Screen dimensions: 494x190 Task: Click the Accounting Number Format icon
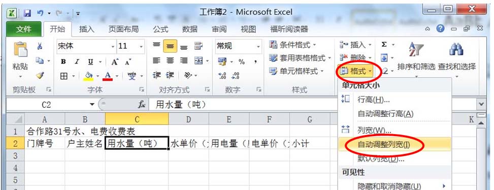pyautogui.click(x=222, y=61)
